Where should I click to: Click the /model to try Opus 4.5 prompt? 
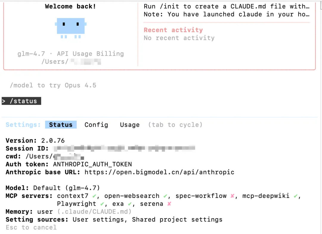(x=53, y=85)
